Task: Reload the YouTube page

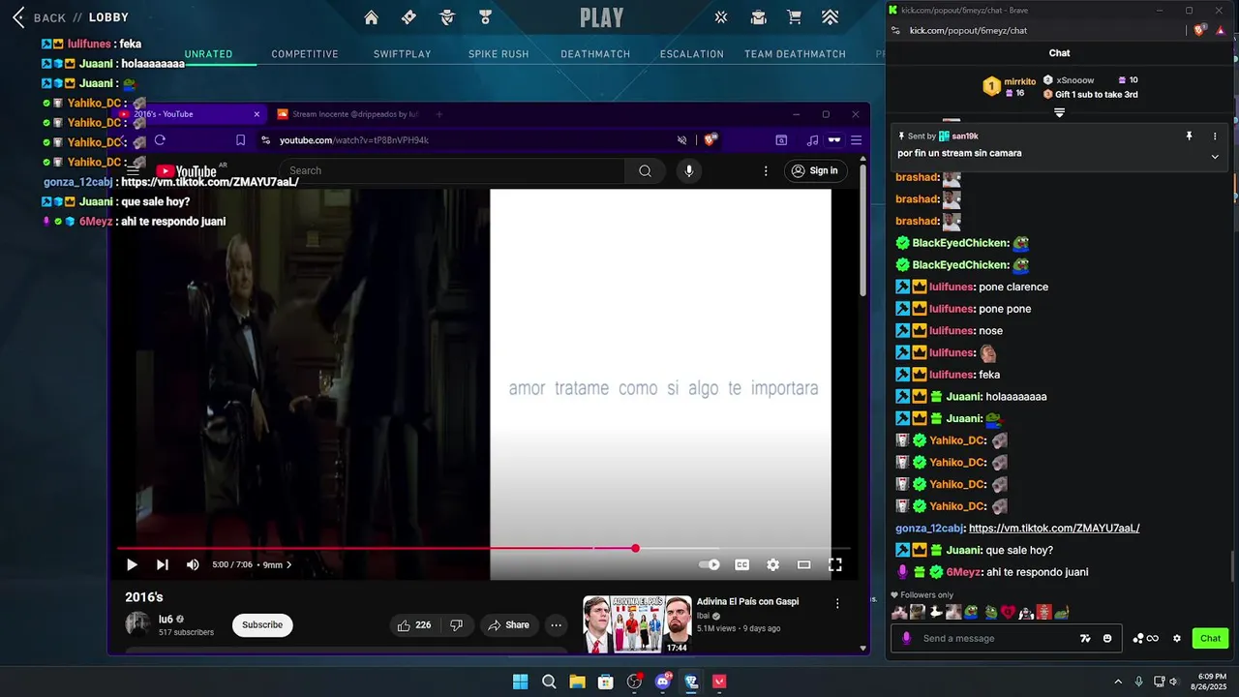Action: coord(160,140)
